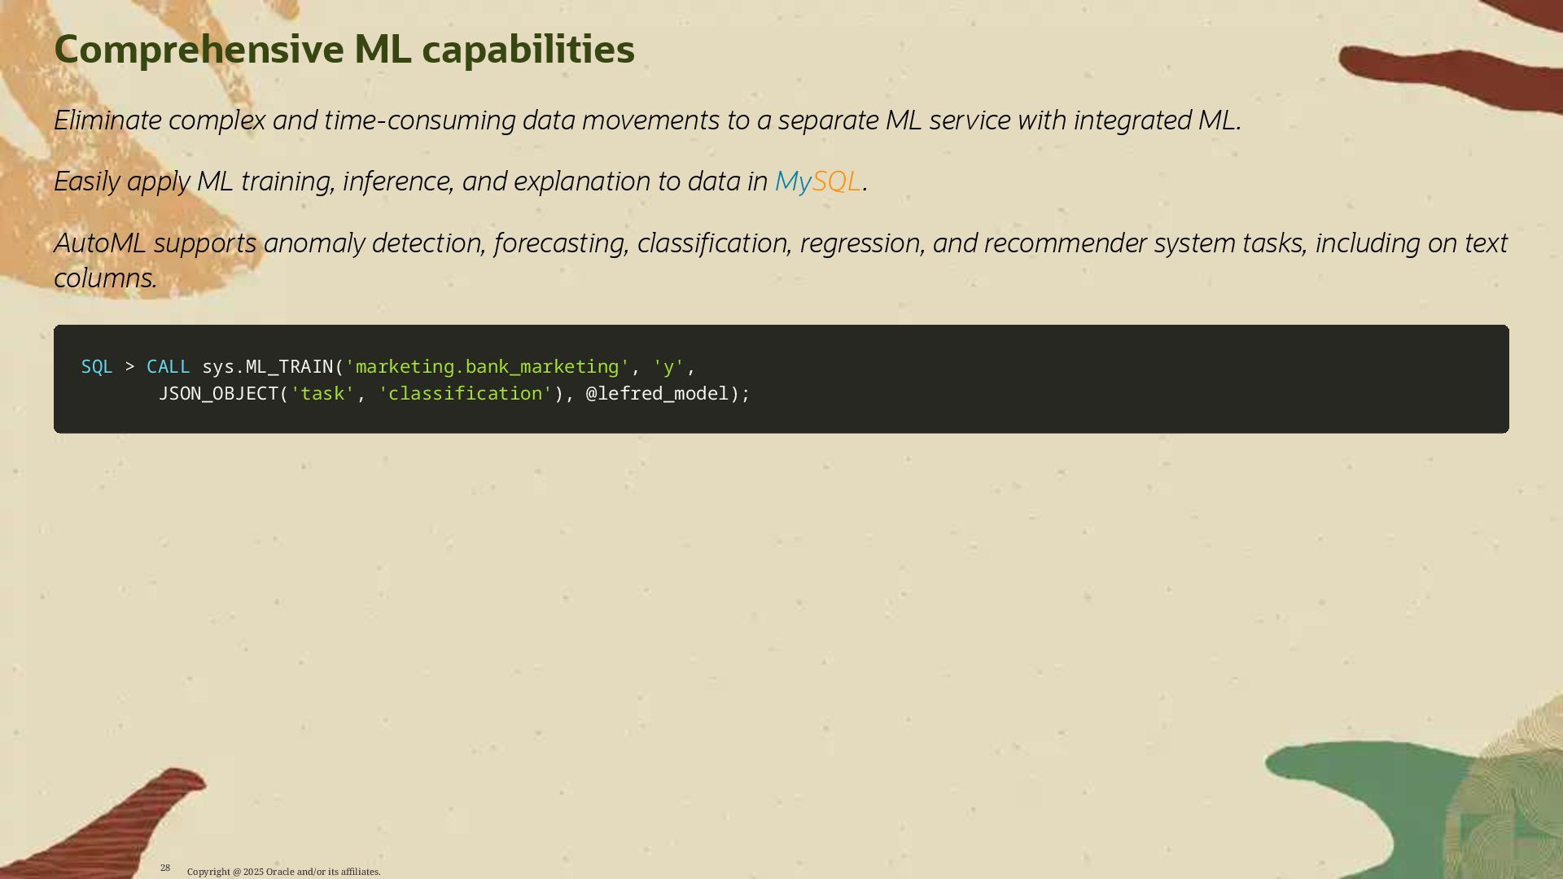Screen dimensions: 1563x879
Task: Click the 'task' string literal
Action: coord(322,394)
